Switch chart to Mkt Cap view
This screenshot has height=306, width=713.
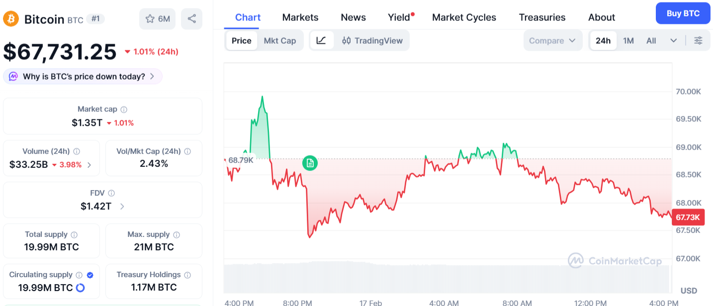pyautogui.click(x=280, y=40)
